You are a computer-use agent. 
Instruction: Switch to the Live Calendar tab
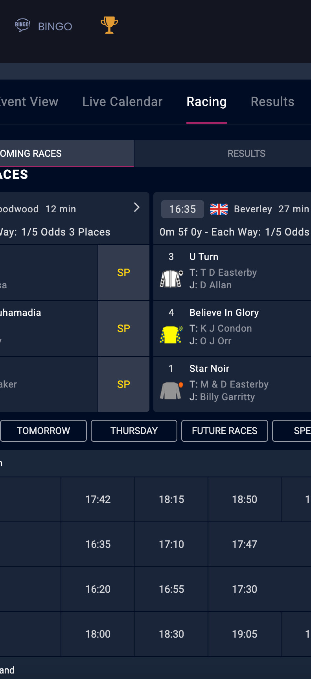coord(122,102)
